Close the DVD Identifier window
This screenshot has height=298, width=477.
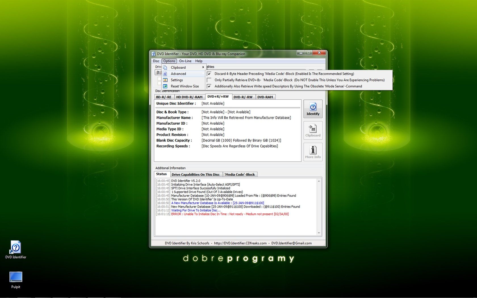pos(319,53)
